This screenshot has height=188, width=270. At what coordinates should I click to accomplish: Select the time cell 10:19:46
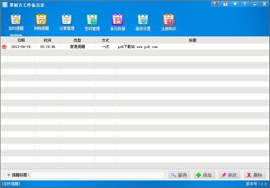48,47
